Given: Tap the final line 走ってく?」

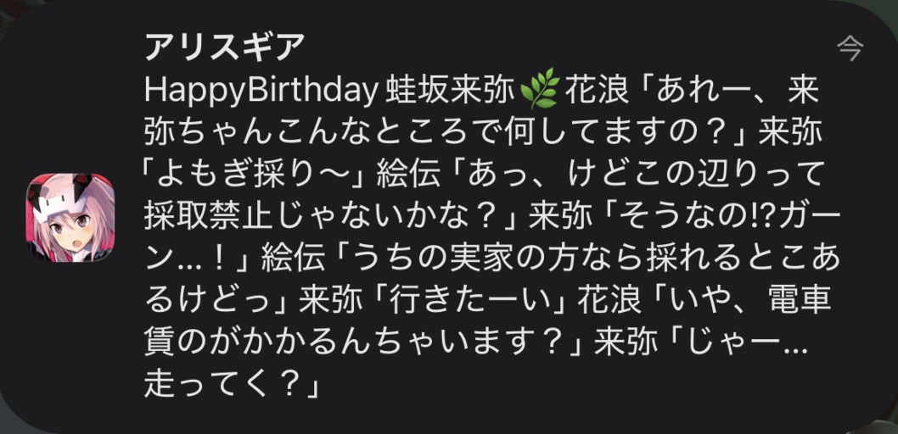Looking at the screenshot, I should (x=232, y=386).
